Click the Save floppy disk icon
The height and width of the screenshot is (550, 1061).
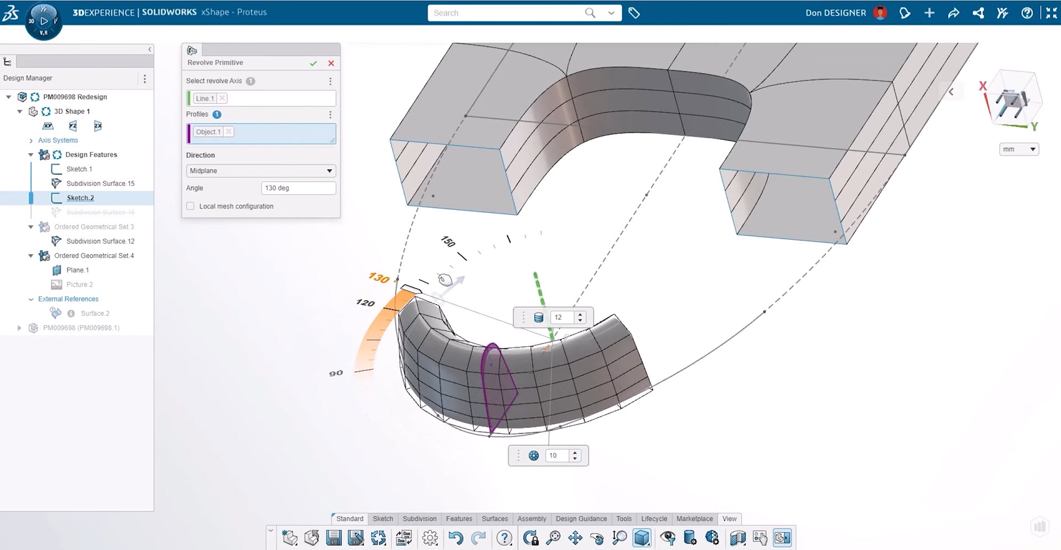334,538
